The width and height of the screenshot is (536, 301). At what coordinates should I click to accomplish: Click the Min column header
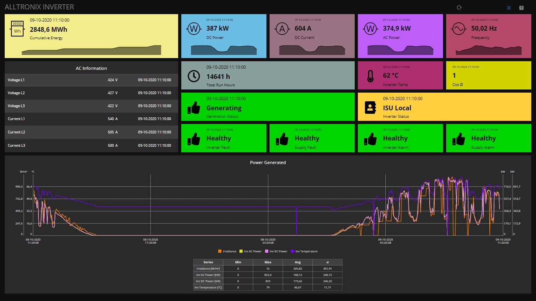(x=238, y=262)
